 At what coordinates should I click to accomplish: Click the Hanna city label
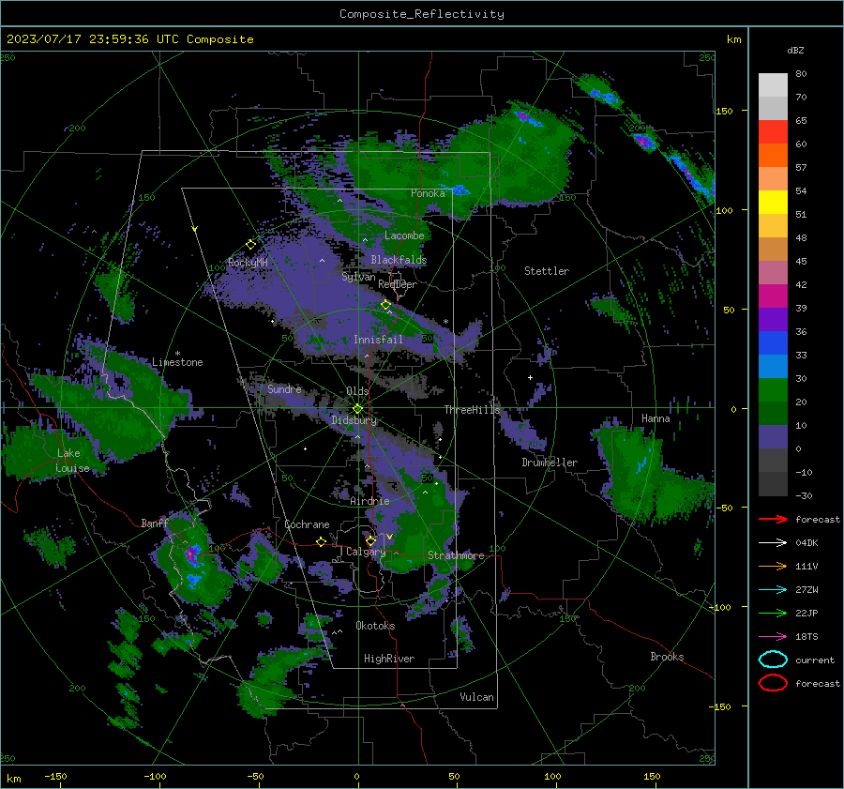656,418
